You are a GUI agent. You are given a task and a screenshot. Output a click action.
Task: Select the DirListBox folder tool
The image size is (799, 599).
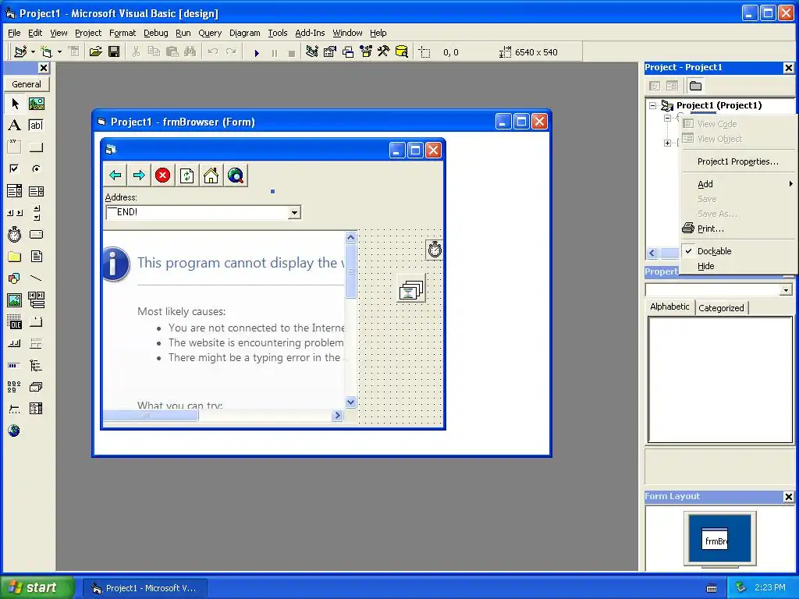[x=15, y=256]
